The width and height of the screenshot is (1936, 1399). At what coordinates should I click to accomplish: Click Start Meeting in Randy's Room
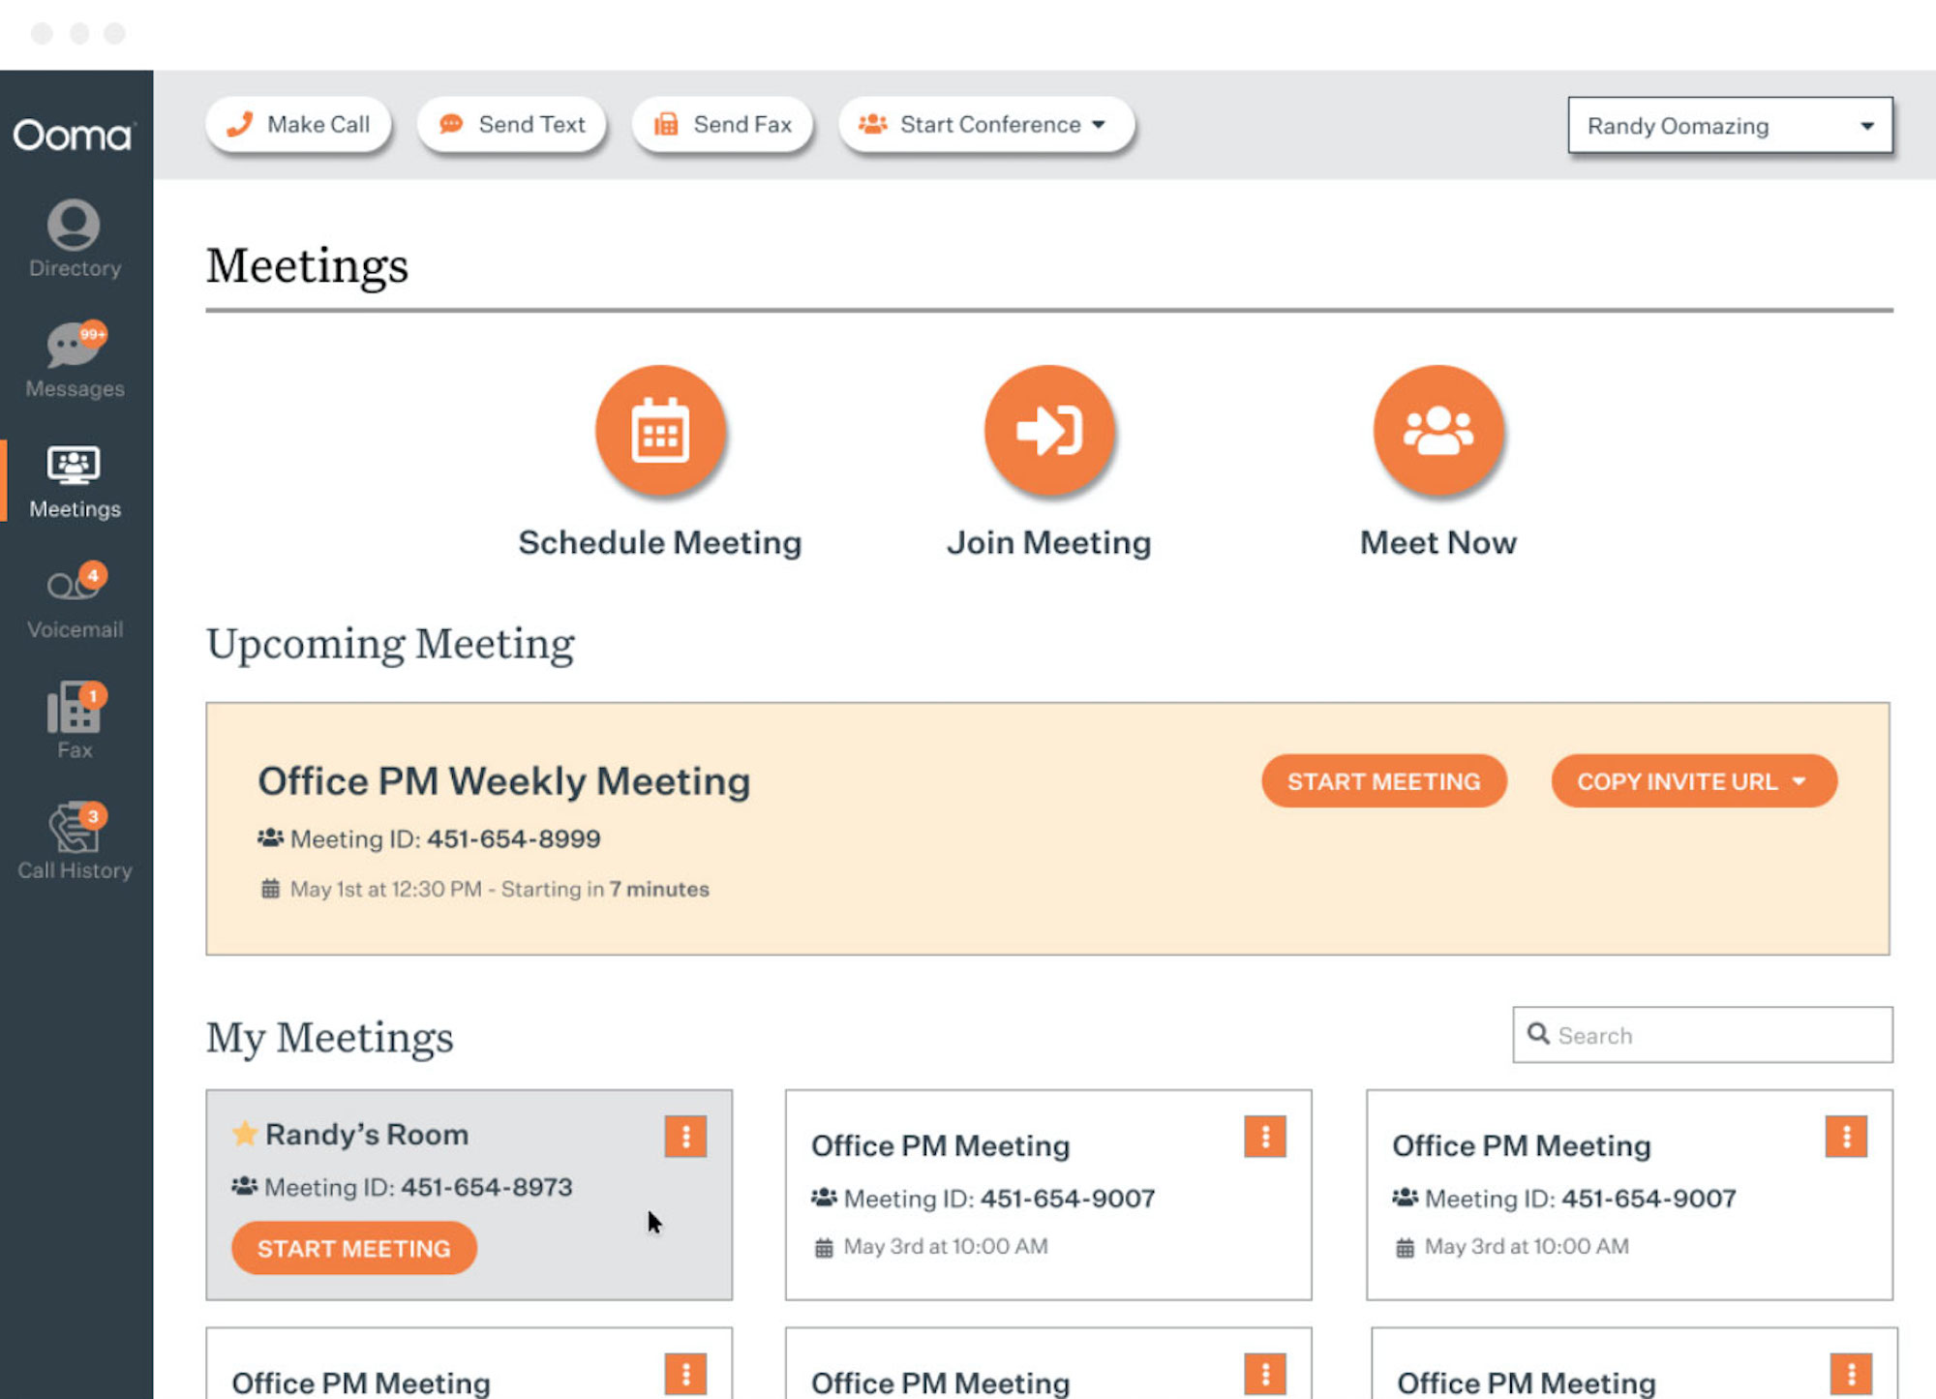pos(353,1249)
